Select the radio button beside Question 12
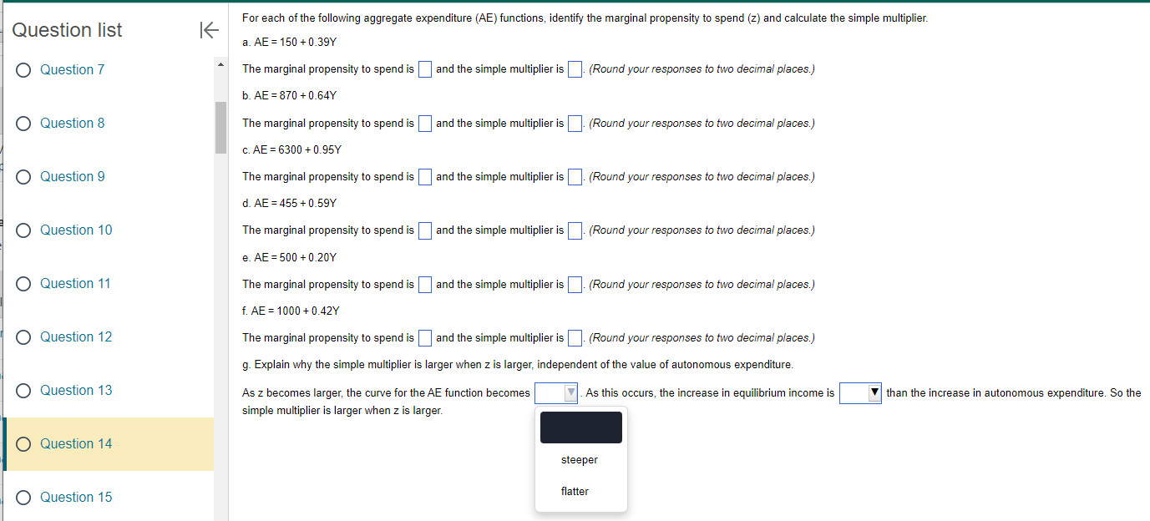Viewport: 1150px width, 521px height. (x=23, y=336)
